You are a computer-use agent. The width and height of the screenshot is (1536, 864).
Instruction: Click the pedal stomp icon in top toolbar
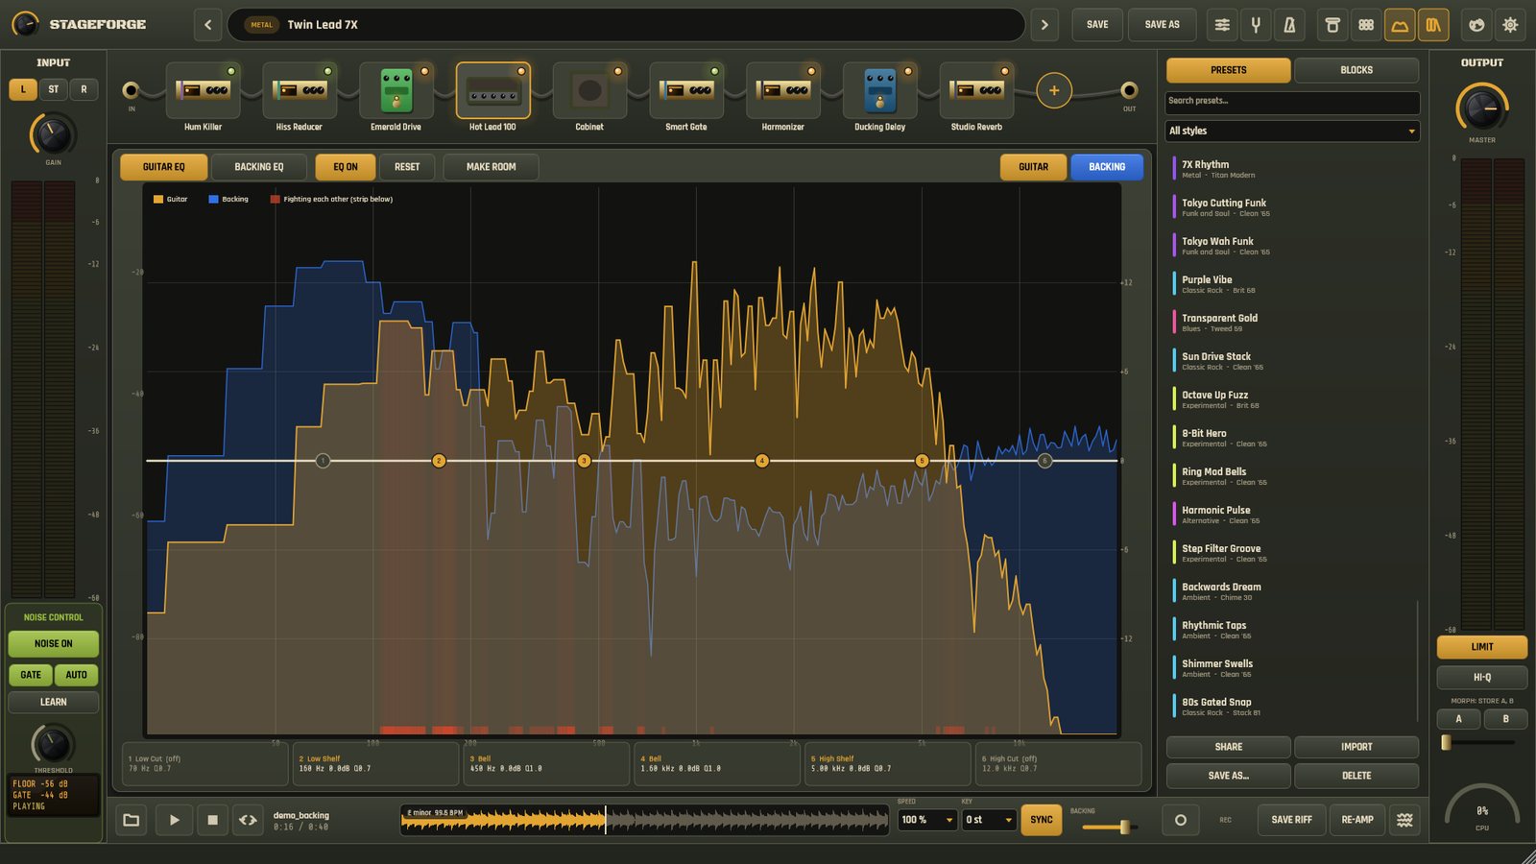coord(1332,25)
